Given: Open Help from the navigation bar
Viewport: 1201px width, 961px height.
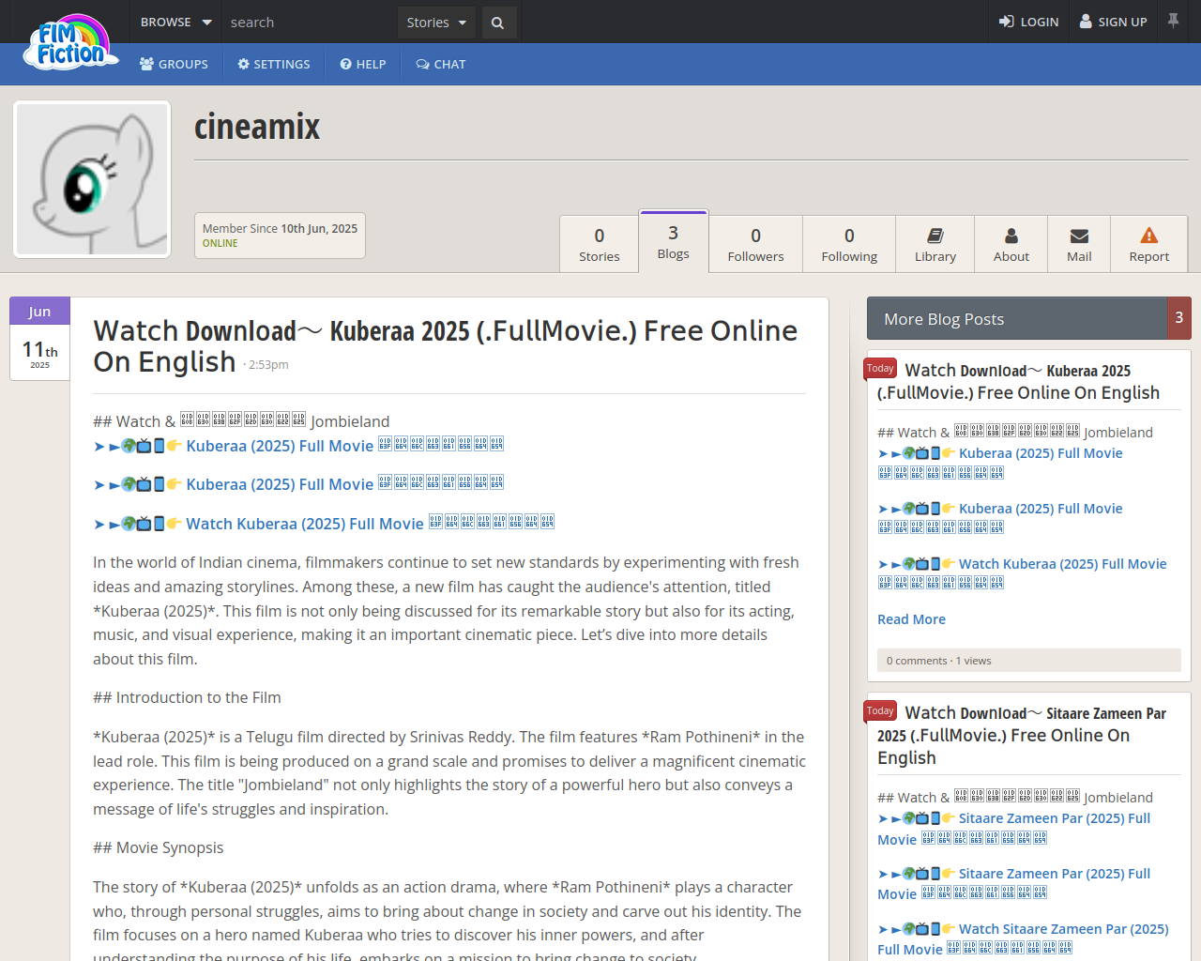Looking at the screenshot, I should tap(363, 64).
